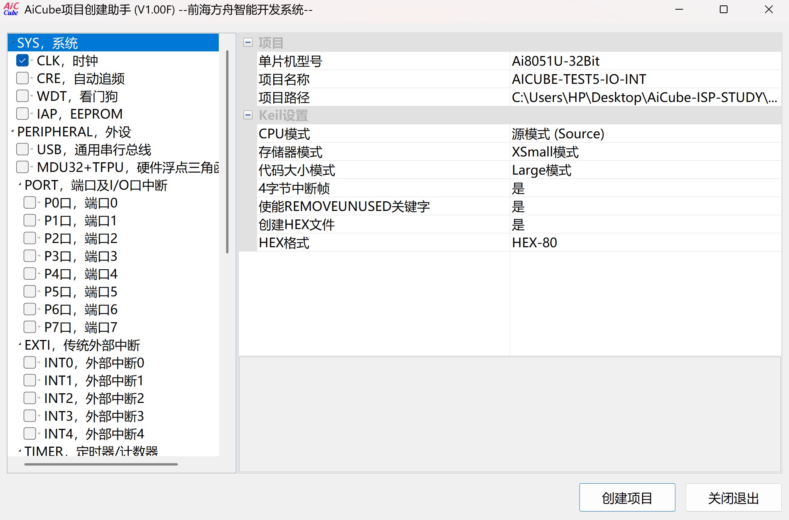Uncheck the CLK 时钟 checkbox
Screen dimensions: 789x520
coord(22,61)
